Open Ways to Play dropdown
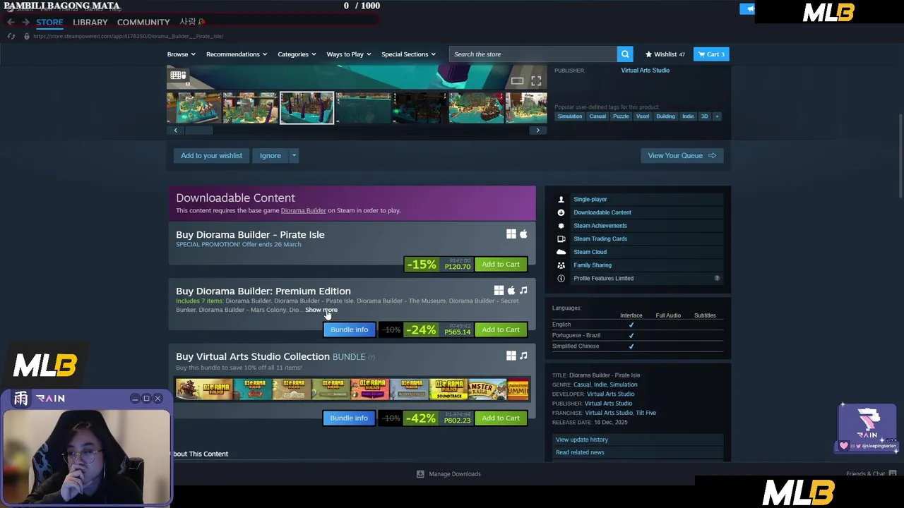 pos(349,54)
